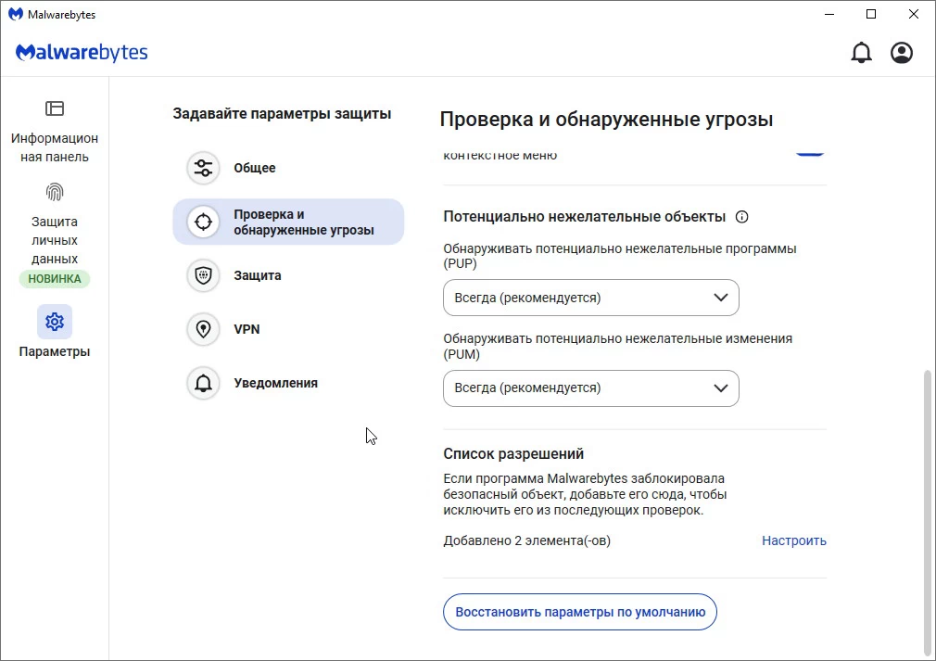Click the fingerprint personal data protection icon
This screenshot has height=661, width=936.
click(x=55, y=192)
